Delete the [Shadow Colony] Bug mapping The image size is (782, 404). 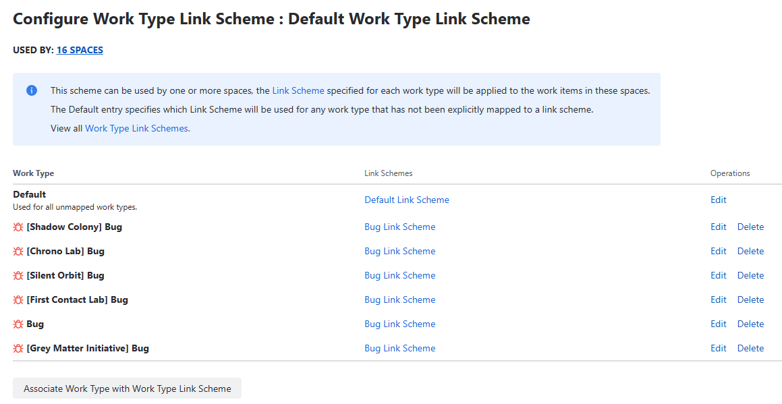click(750, 227)
